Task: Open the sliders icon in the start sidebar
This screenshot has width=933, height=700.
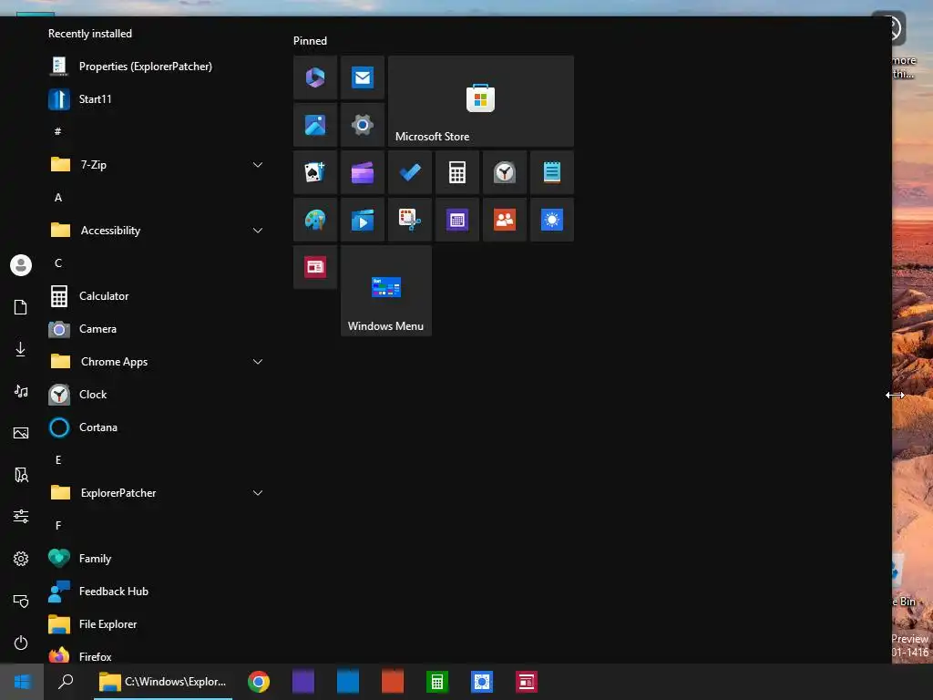Action: (21, 516)
